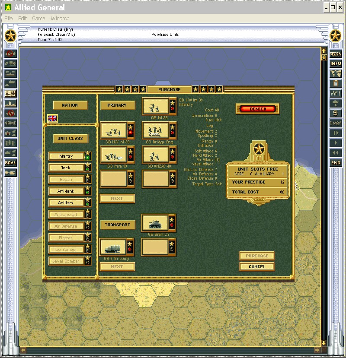This screenshot has height=358, width=346.
Task: Click the ship embark icon with two arrows
Action: click(x=10, y=73)
